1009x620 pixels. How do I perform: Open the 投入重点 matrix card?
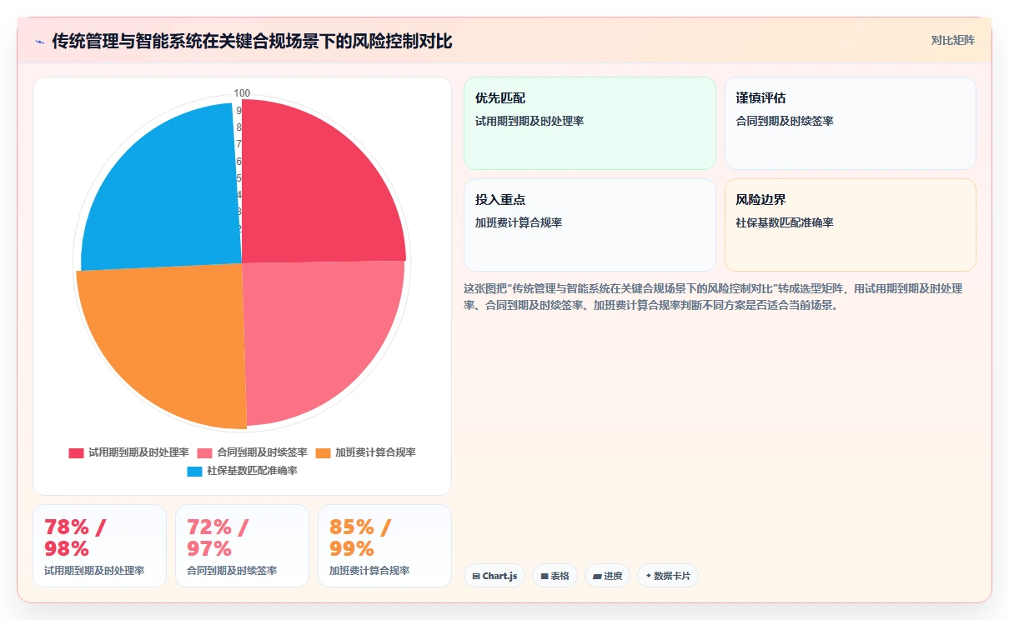[x=590, y=225]
